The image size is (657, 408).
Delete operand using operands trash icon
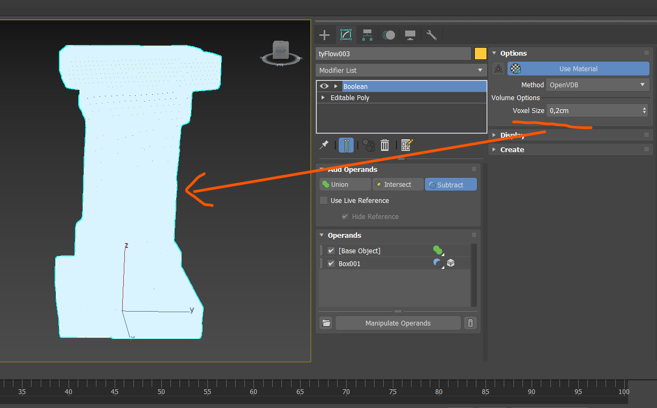pos(470,323)
